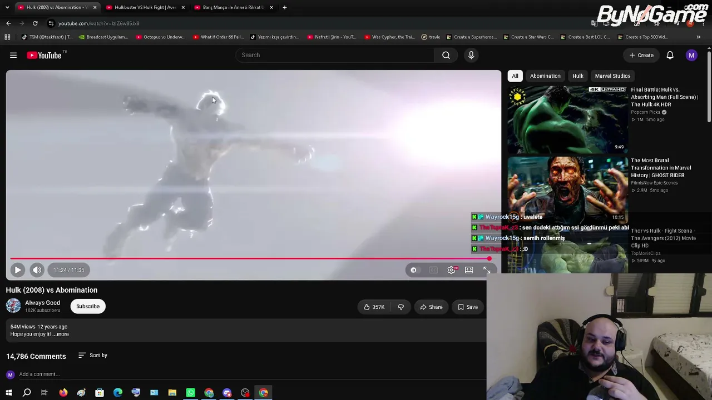712x400 pixels.
Task: Open WhatsApp from the taskbar
Action: [x=191, y=393]
